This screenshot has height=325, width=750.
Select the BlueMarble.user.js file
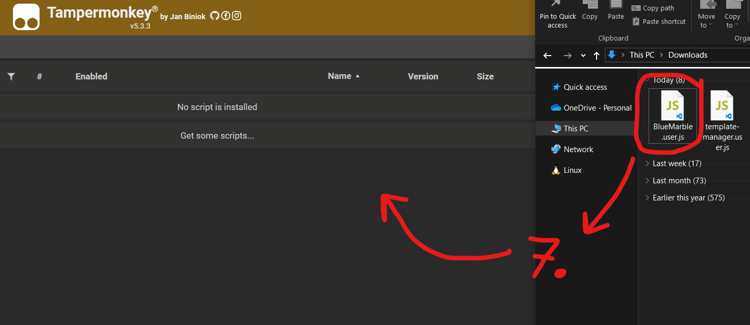673,116
